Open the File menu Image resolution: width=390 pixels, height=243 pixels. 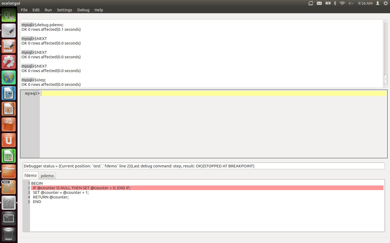pyautogui.click(x=24, y=10)
